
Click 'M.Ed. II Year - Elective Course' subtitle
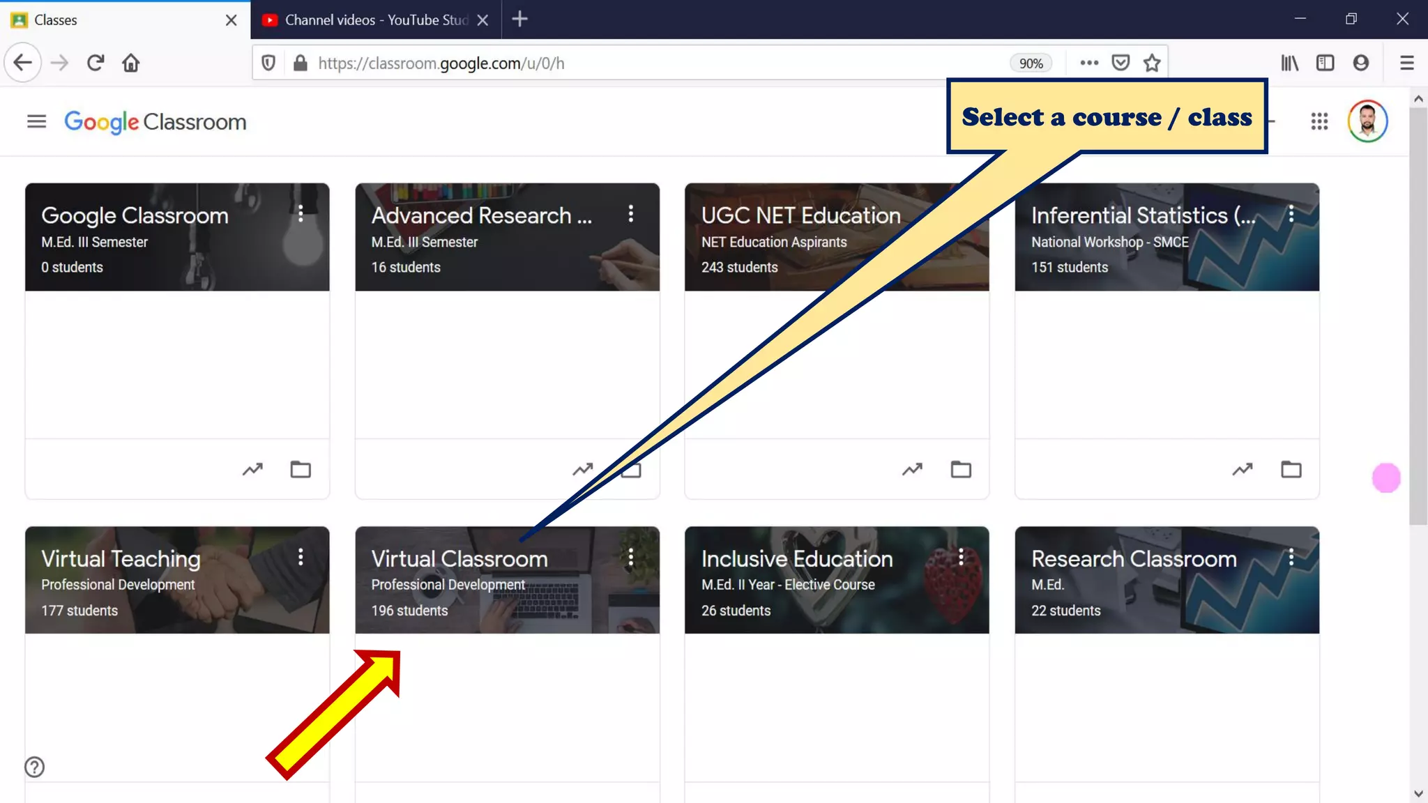[x=788, y=585]
